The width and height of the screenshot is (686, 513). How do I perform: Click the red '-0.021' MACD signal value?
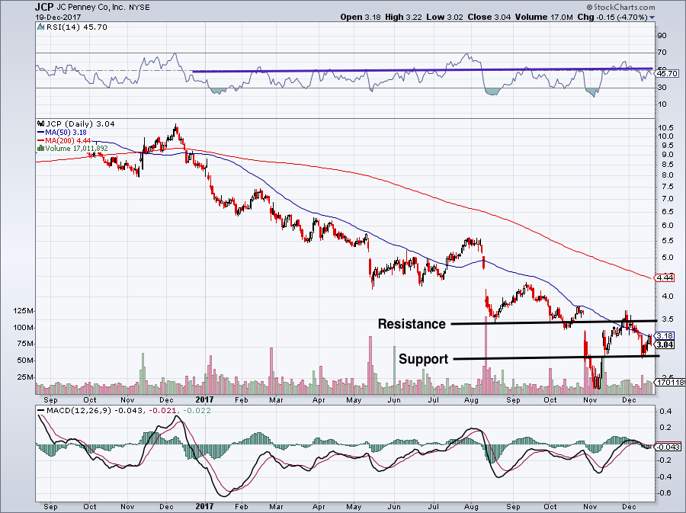click(x=162, y=411)
